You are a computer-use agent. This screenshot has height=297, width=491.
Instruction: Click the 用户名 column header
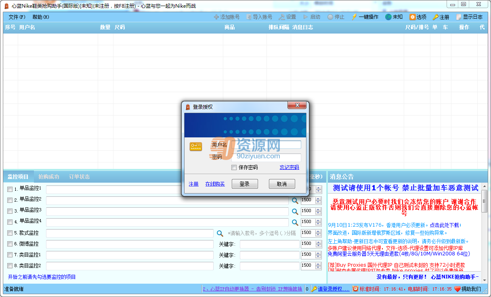pos(27,27)
